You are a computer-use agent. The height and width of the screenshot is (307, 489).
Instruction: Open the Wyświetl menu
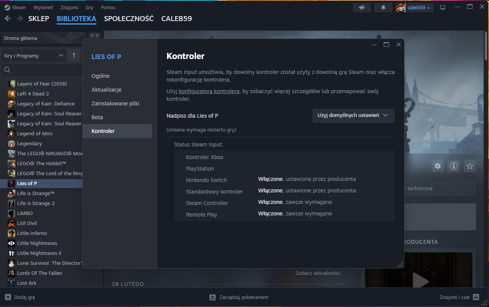point(43,7)
